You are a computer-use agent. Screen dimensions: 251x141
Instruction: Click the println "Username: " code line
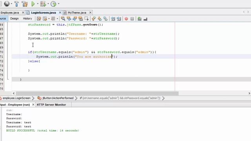click(x=74, y=34)
